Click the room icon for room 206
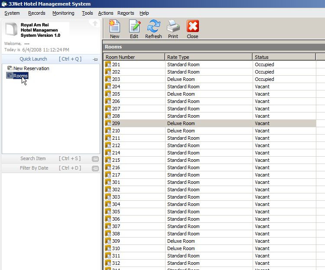This screenshot has height=270, width=325. (108, 101)
